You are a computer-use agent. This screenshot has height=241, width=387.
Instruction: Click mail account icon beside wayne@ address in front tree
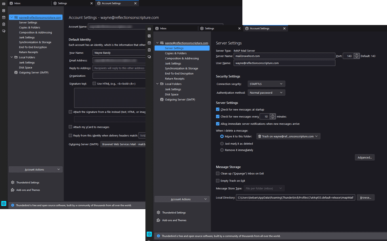[x=162, y=43]
